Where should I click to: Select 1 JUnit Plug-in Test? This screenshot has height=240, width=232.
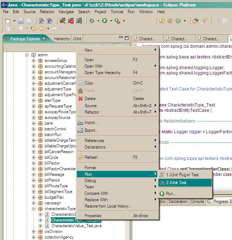[x=185, y=175]
